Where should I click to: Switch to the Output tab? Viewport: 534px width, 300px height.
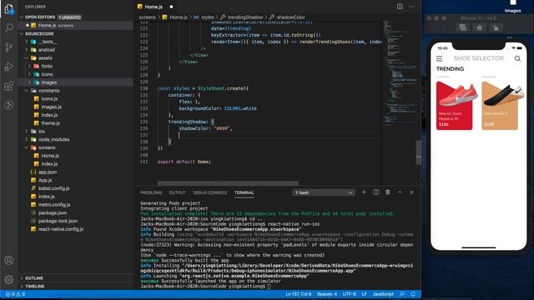[178, 192]
